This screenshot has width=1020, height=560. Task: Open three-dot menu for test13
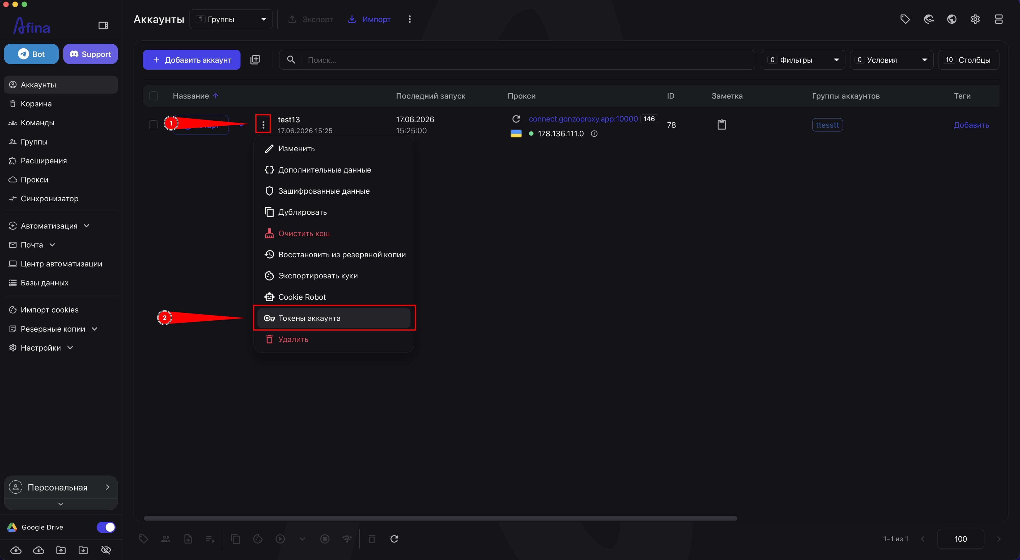(x=263, y=125)
